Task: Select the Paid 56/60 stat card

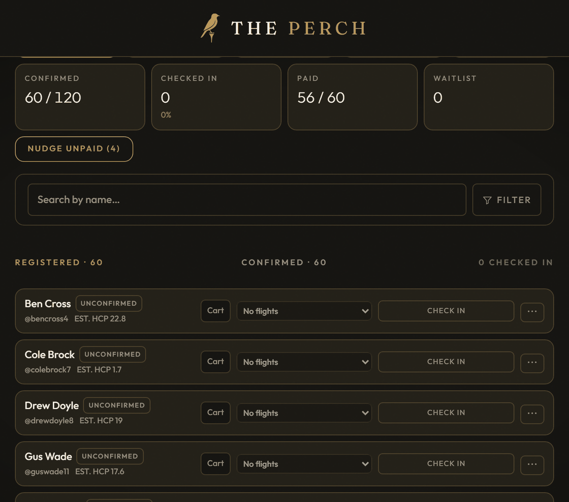Action: coord(353,97)
